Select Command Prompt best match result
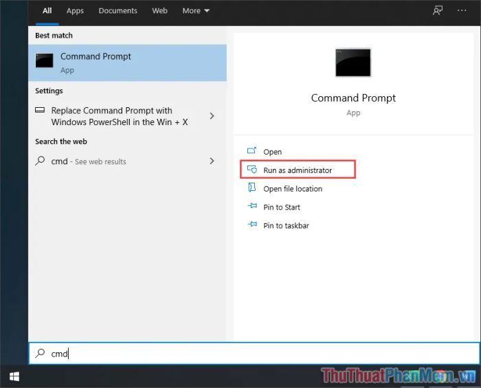Viewport: 481px width, 388px height. [127, 62]
